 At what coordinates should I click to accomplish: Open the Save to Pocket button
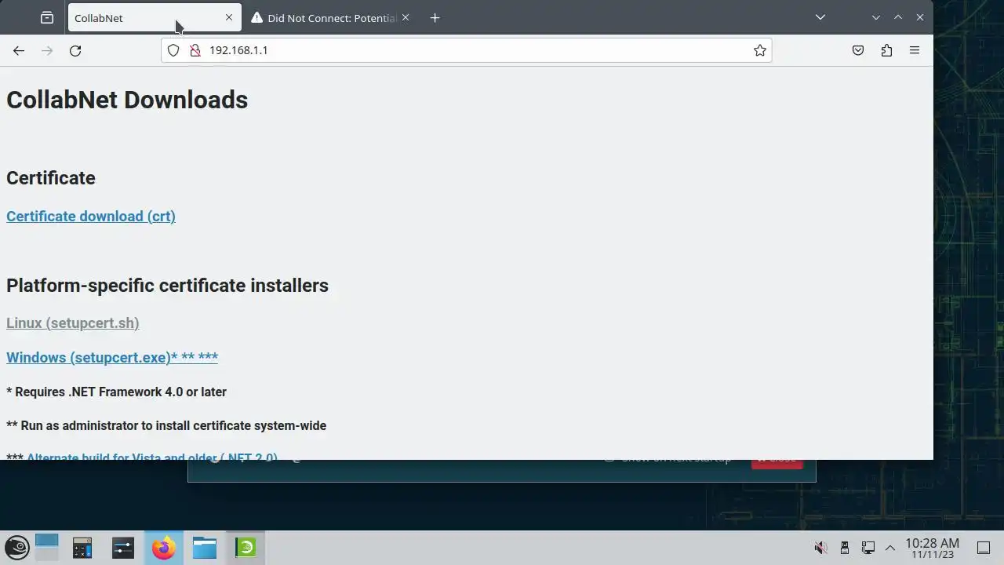click(x=858, y=50)
